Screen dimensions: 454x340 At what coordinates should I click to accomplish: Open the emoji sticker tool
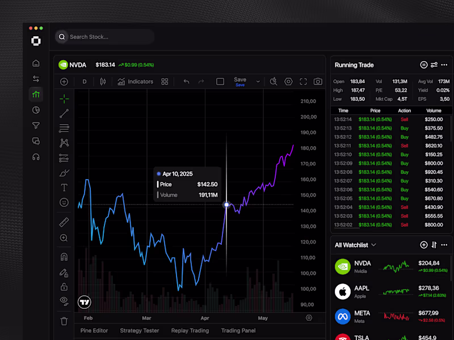64,202
